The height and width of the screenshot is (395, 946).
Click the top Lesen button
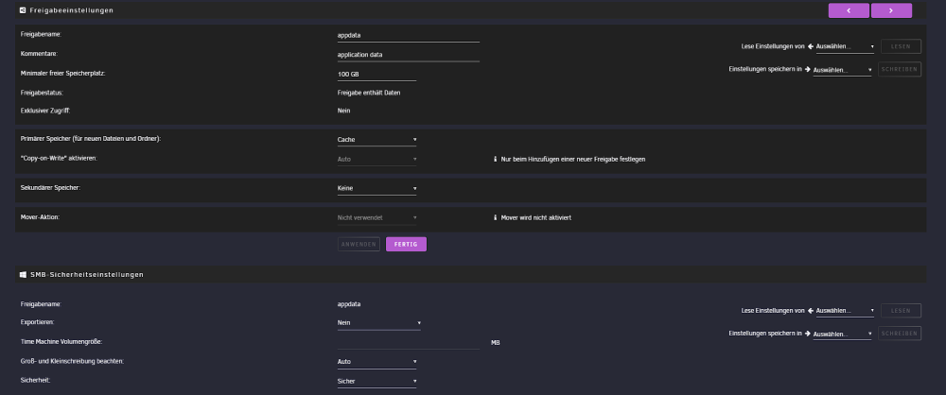[901, 46]
